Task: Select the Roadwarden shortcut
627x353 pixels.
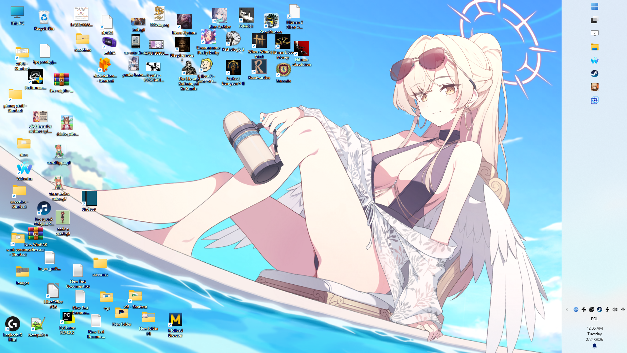Action: [x=259, y=69]
